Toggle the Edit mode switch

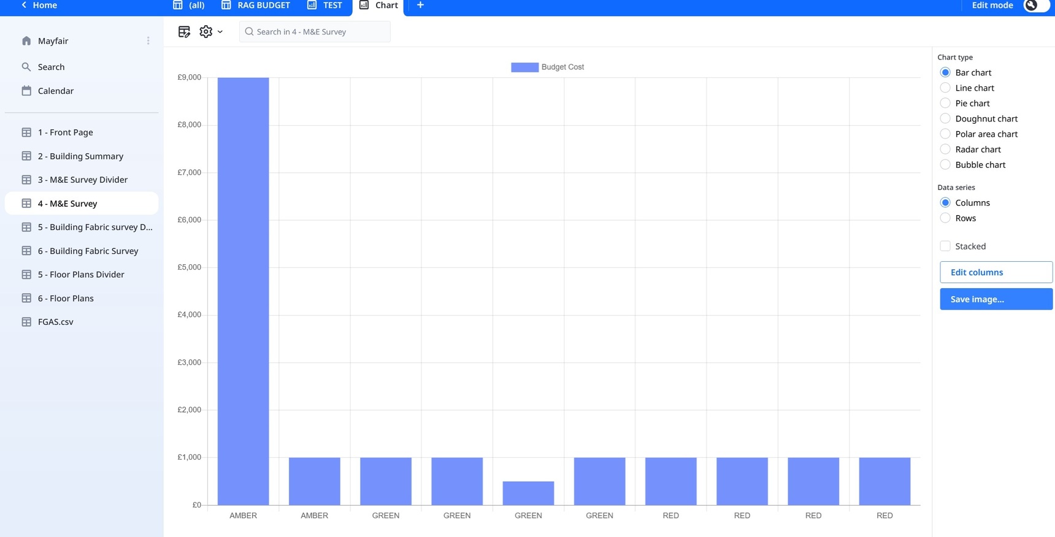1037,5
